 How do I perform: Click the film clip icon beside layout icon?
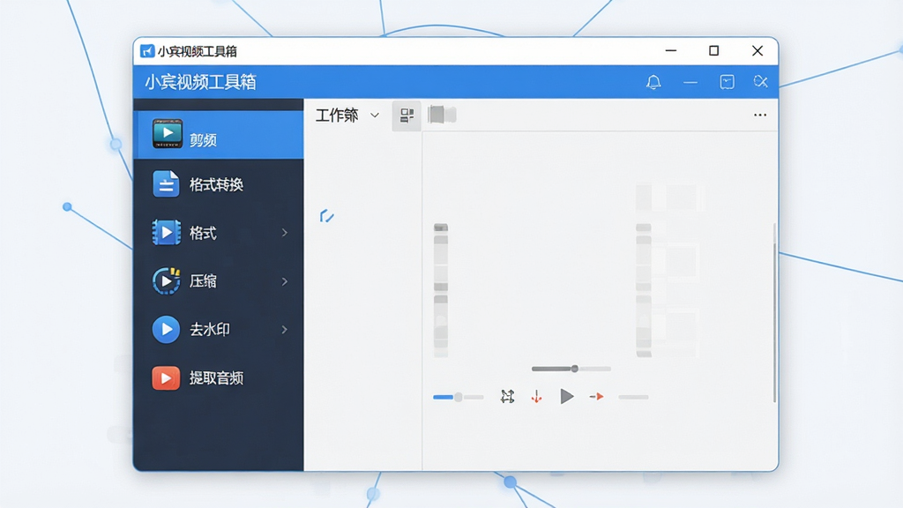pyautogui.click(x=442, y=115)
